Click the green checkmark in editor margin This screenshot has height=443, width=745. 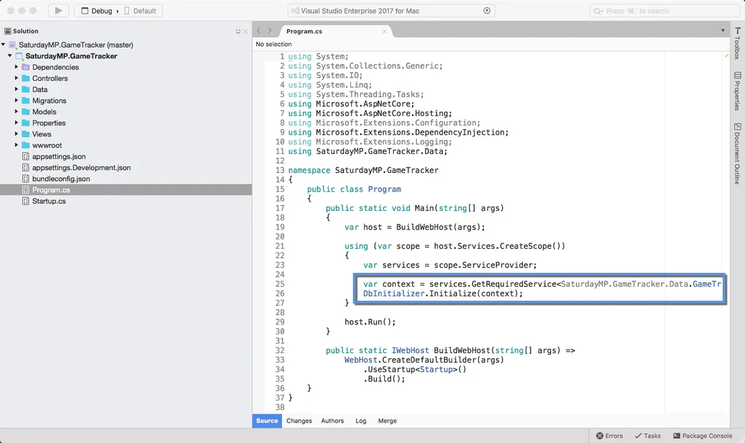(726, 56)
